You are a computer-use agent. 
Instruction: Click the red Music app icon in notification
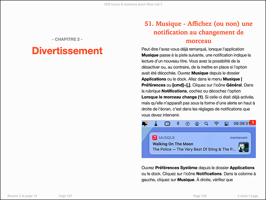click(154, 137)
